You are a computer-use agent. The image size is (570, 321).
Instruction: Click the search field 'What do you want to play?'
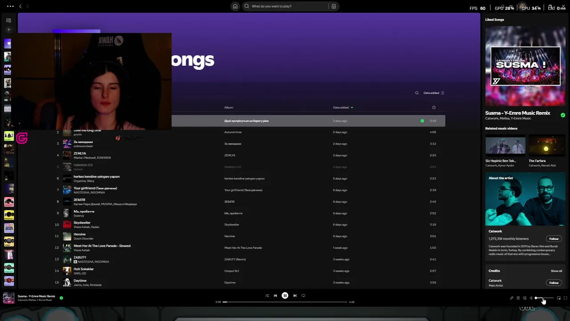click(285, 6)
